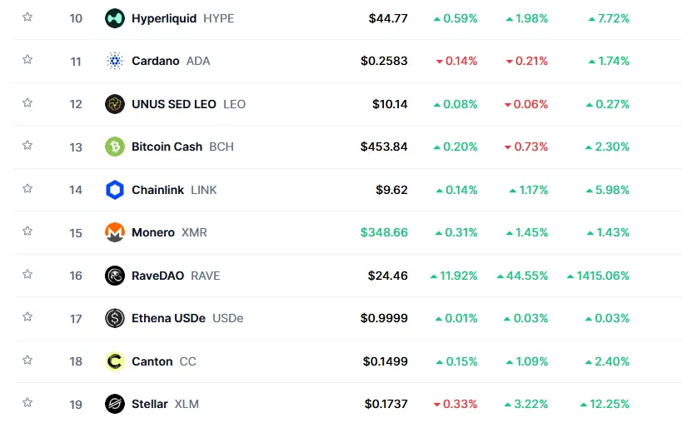The width and height of the screenshot is (682, 423).
Task: Click the Canton CC name link
Action: pos(152,361)
